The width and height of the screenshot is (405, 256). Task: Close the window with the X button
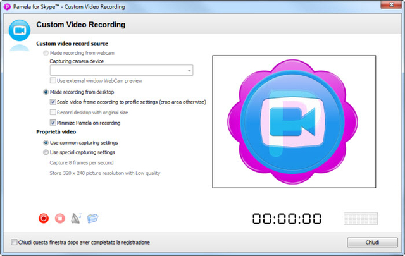[391, 4]
